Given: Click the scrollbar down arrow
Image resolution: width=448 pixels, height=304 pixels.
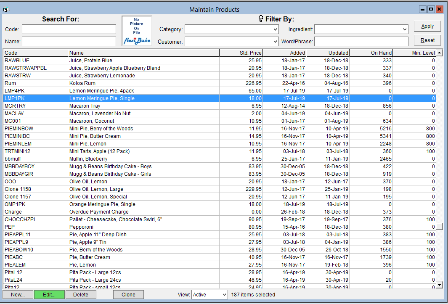Looking at the screenshot, I should [440, 285].
